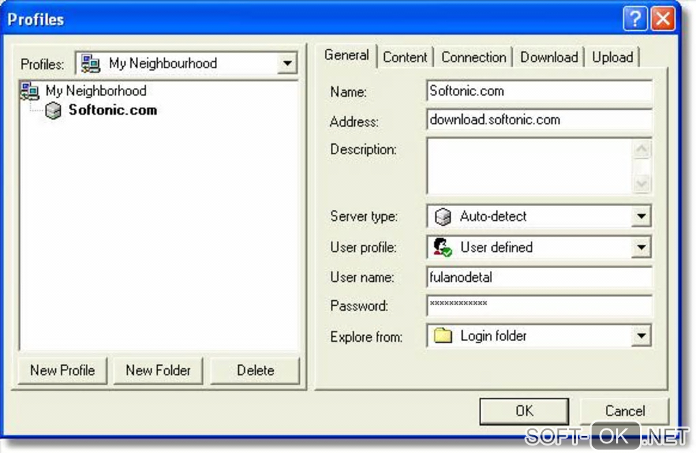The image size is (696, 453).
Task: Expand the Server type dropdown arrow
Action: [x=641, y=216]
